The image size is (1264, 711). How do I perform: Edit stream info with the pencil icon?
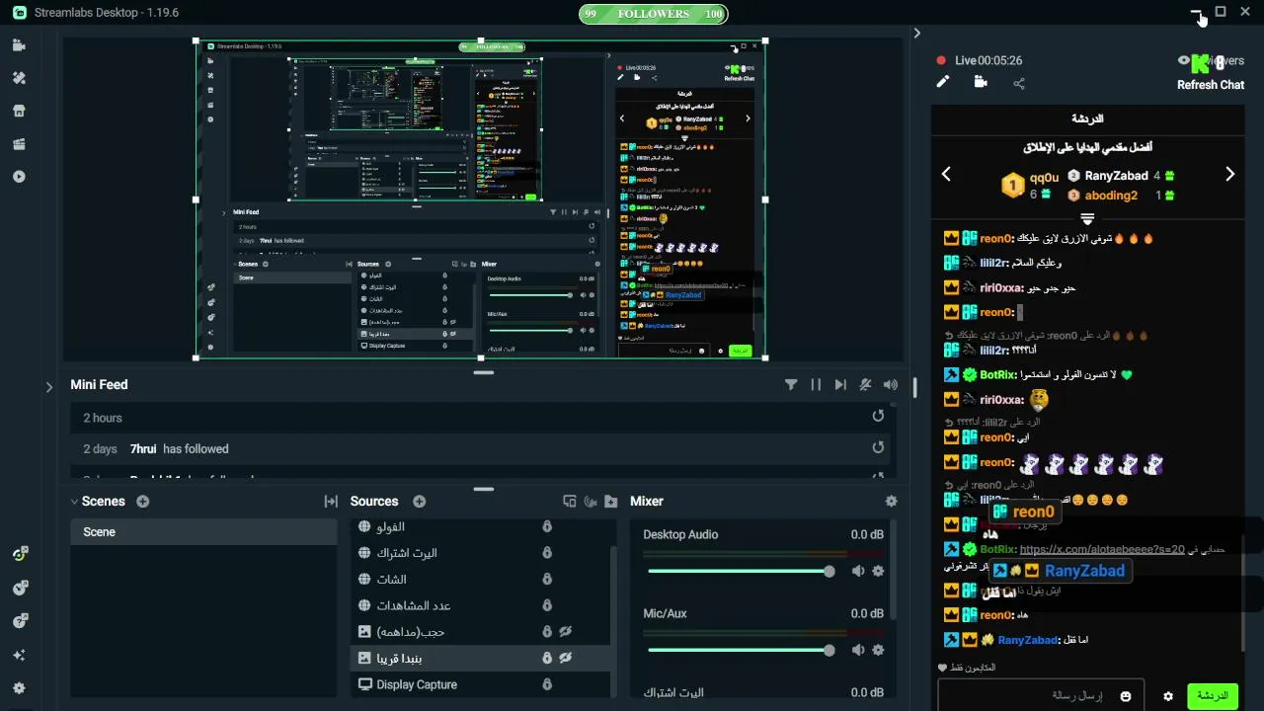tap(943, 83)
